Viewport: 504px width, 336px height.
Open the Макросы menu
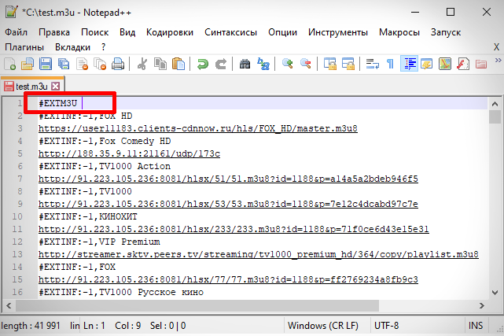(399, 32)
